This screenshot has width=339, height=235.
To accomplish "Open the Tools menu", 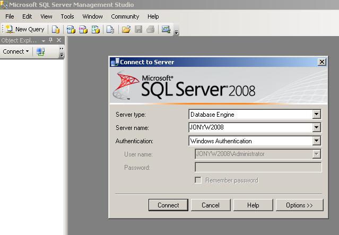I will (67, 16).
